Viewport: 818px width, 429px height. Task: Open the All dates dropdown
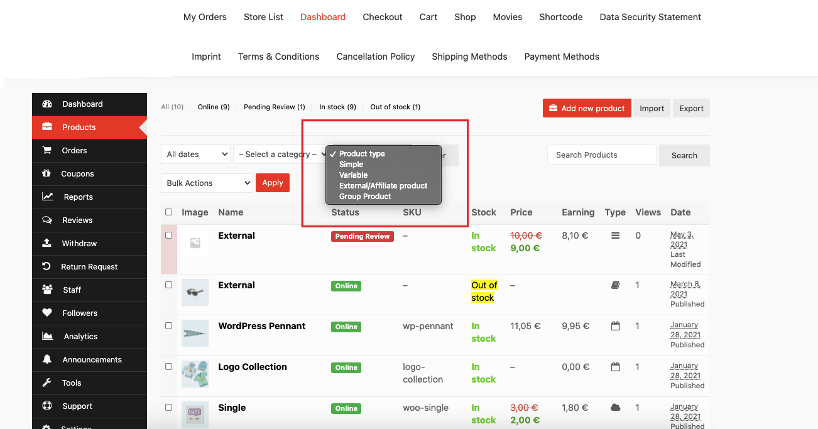pos(195,155)
